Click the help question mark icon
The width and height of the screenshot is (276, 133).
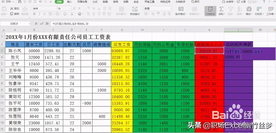(264, 2)
